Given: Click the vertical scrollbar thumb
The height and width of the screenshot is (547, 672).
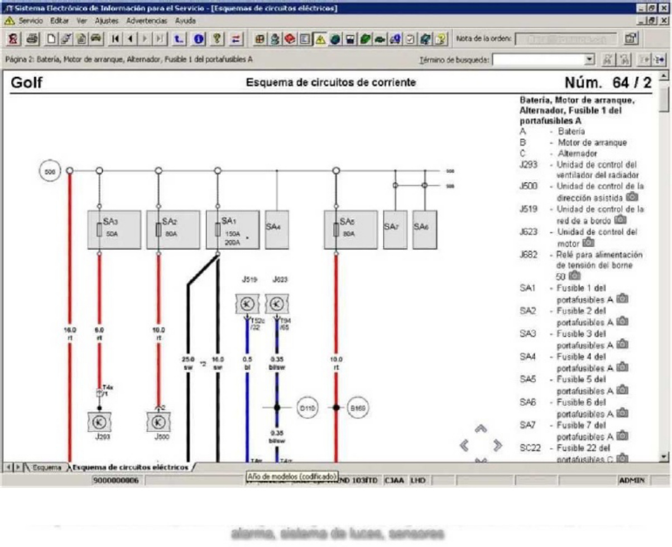Looking at the screenshot, I should click(663, 99).
